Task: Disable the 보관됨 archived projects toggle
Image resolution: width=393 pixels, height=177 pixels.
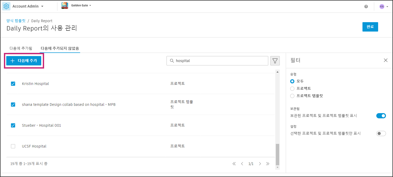Action: (x=381, y=115)
